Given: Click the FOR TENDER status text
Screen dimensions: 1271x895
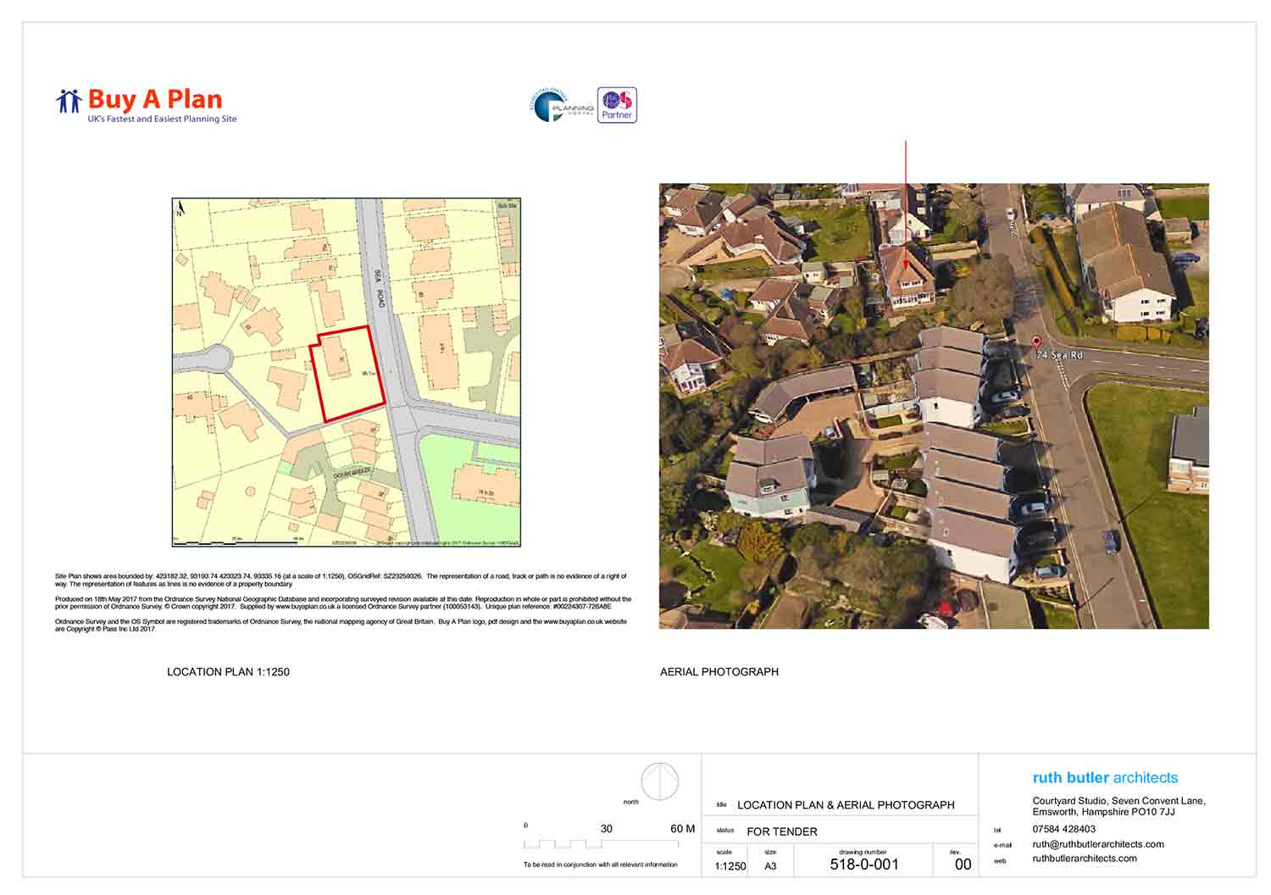Looking at the screenshot, I should coord(781,831).
